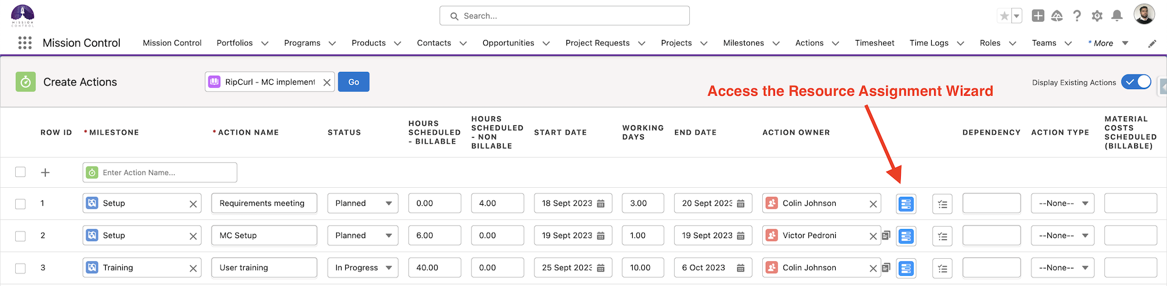Open the Project Requests tab

pyautogui.click(x=597, y=43)
